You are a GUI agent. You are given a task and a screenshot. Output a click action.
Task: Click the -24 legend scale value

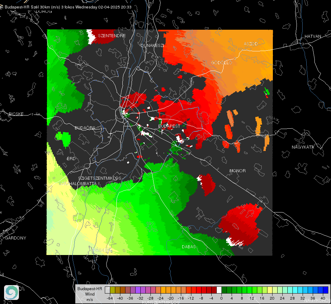pyautogui.click(x=161, y=298)
